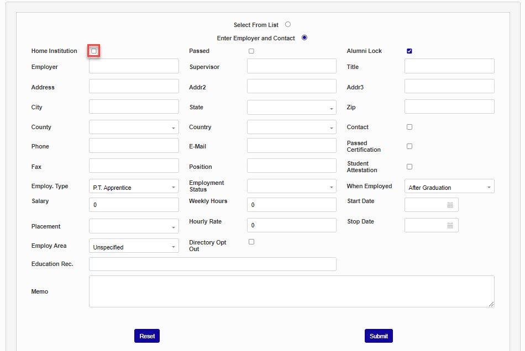
Task: Focus the Memo text area
Action: 291,291
